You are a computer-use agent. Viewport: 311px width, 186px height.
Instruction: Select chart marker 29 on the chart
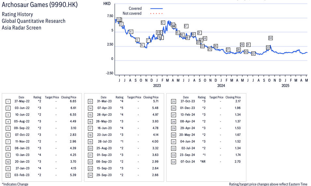click(242, 45)
